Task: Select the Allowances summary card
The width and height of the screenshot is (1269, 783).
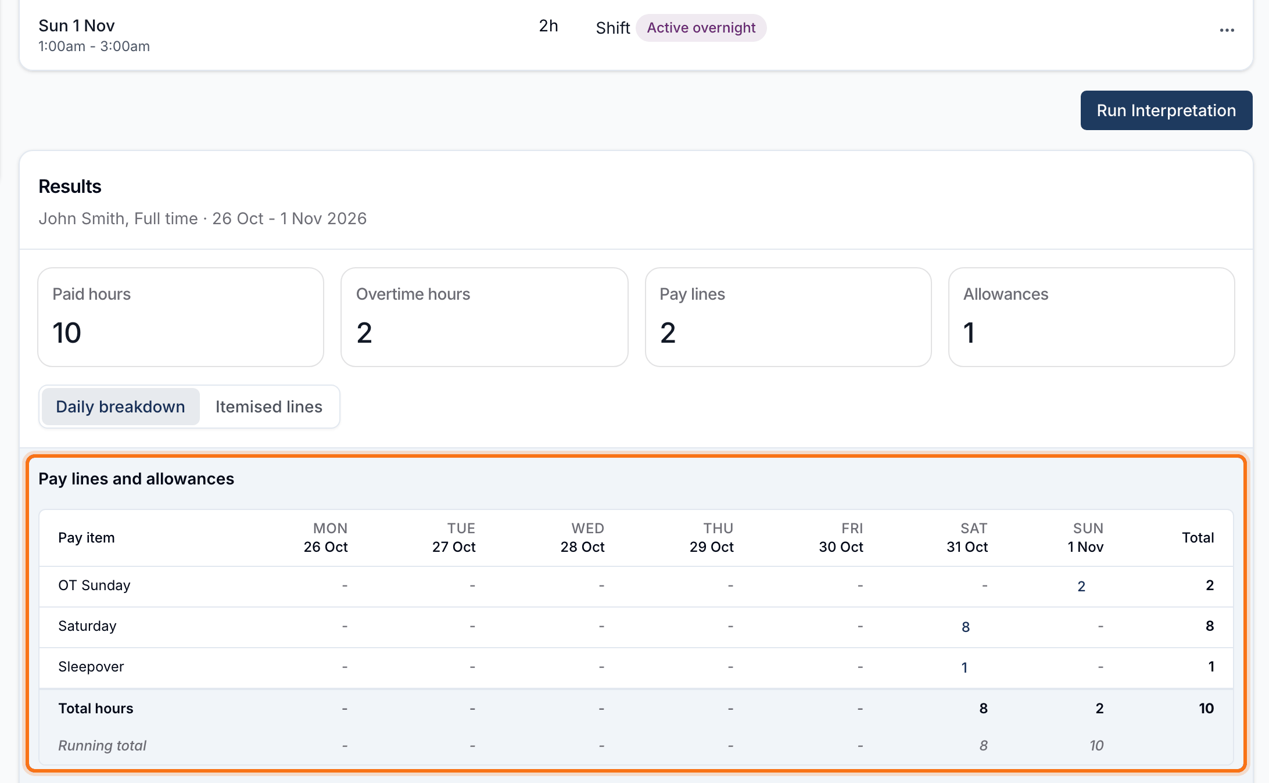Action: 1091,317
